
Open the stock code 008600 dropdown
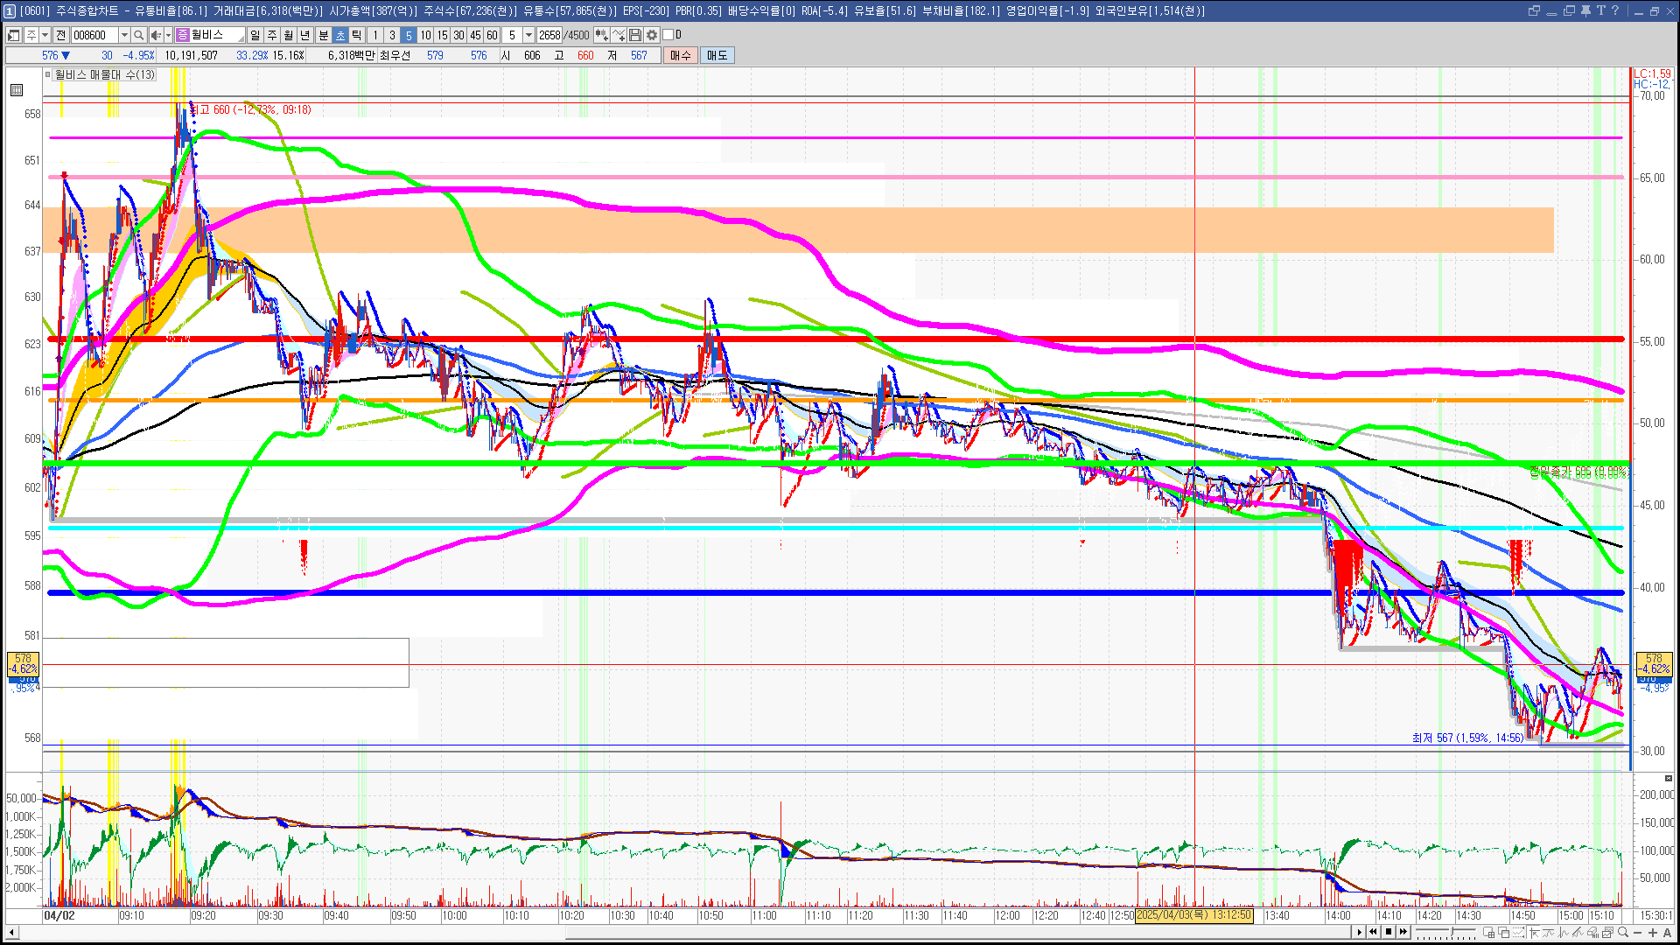(124, 35)
